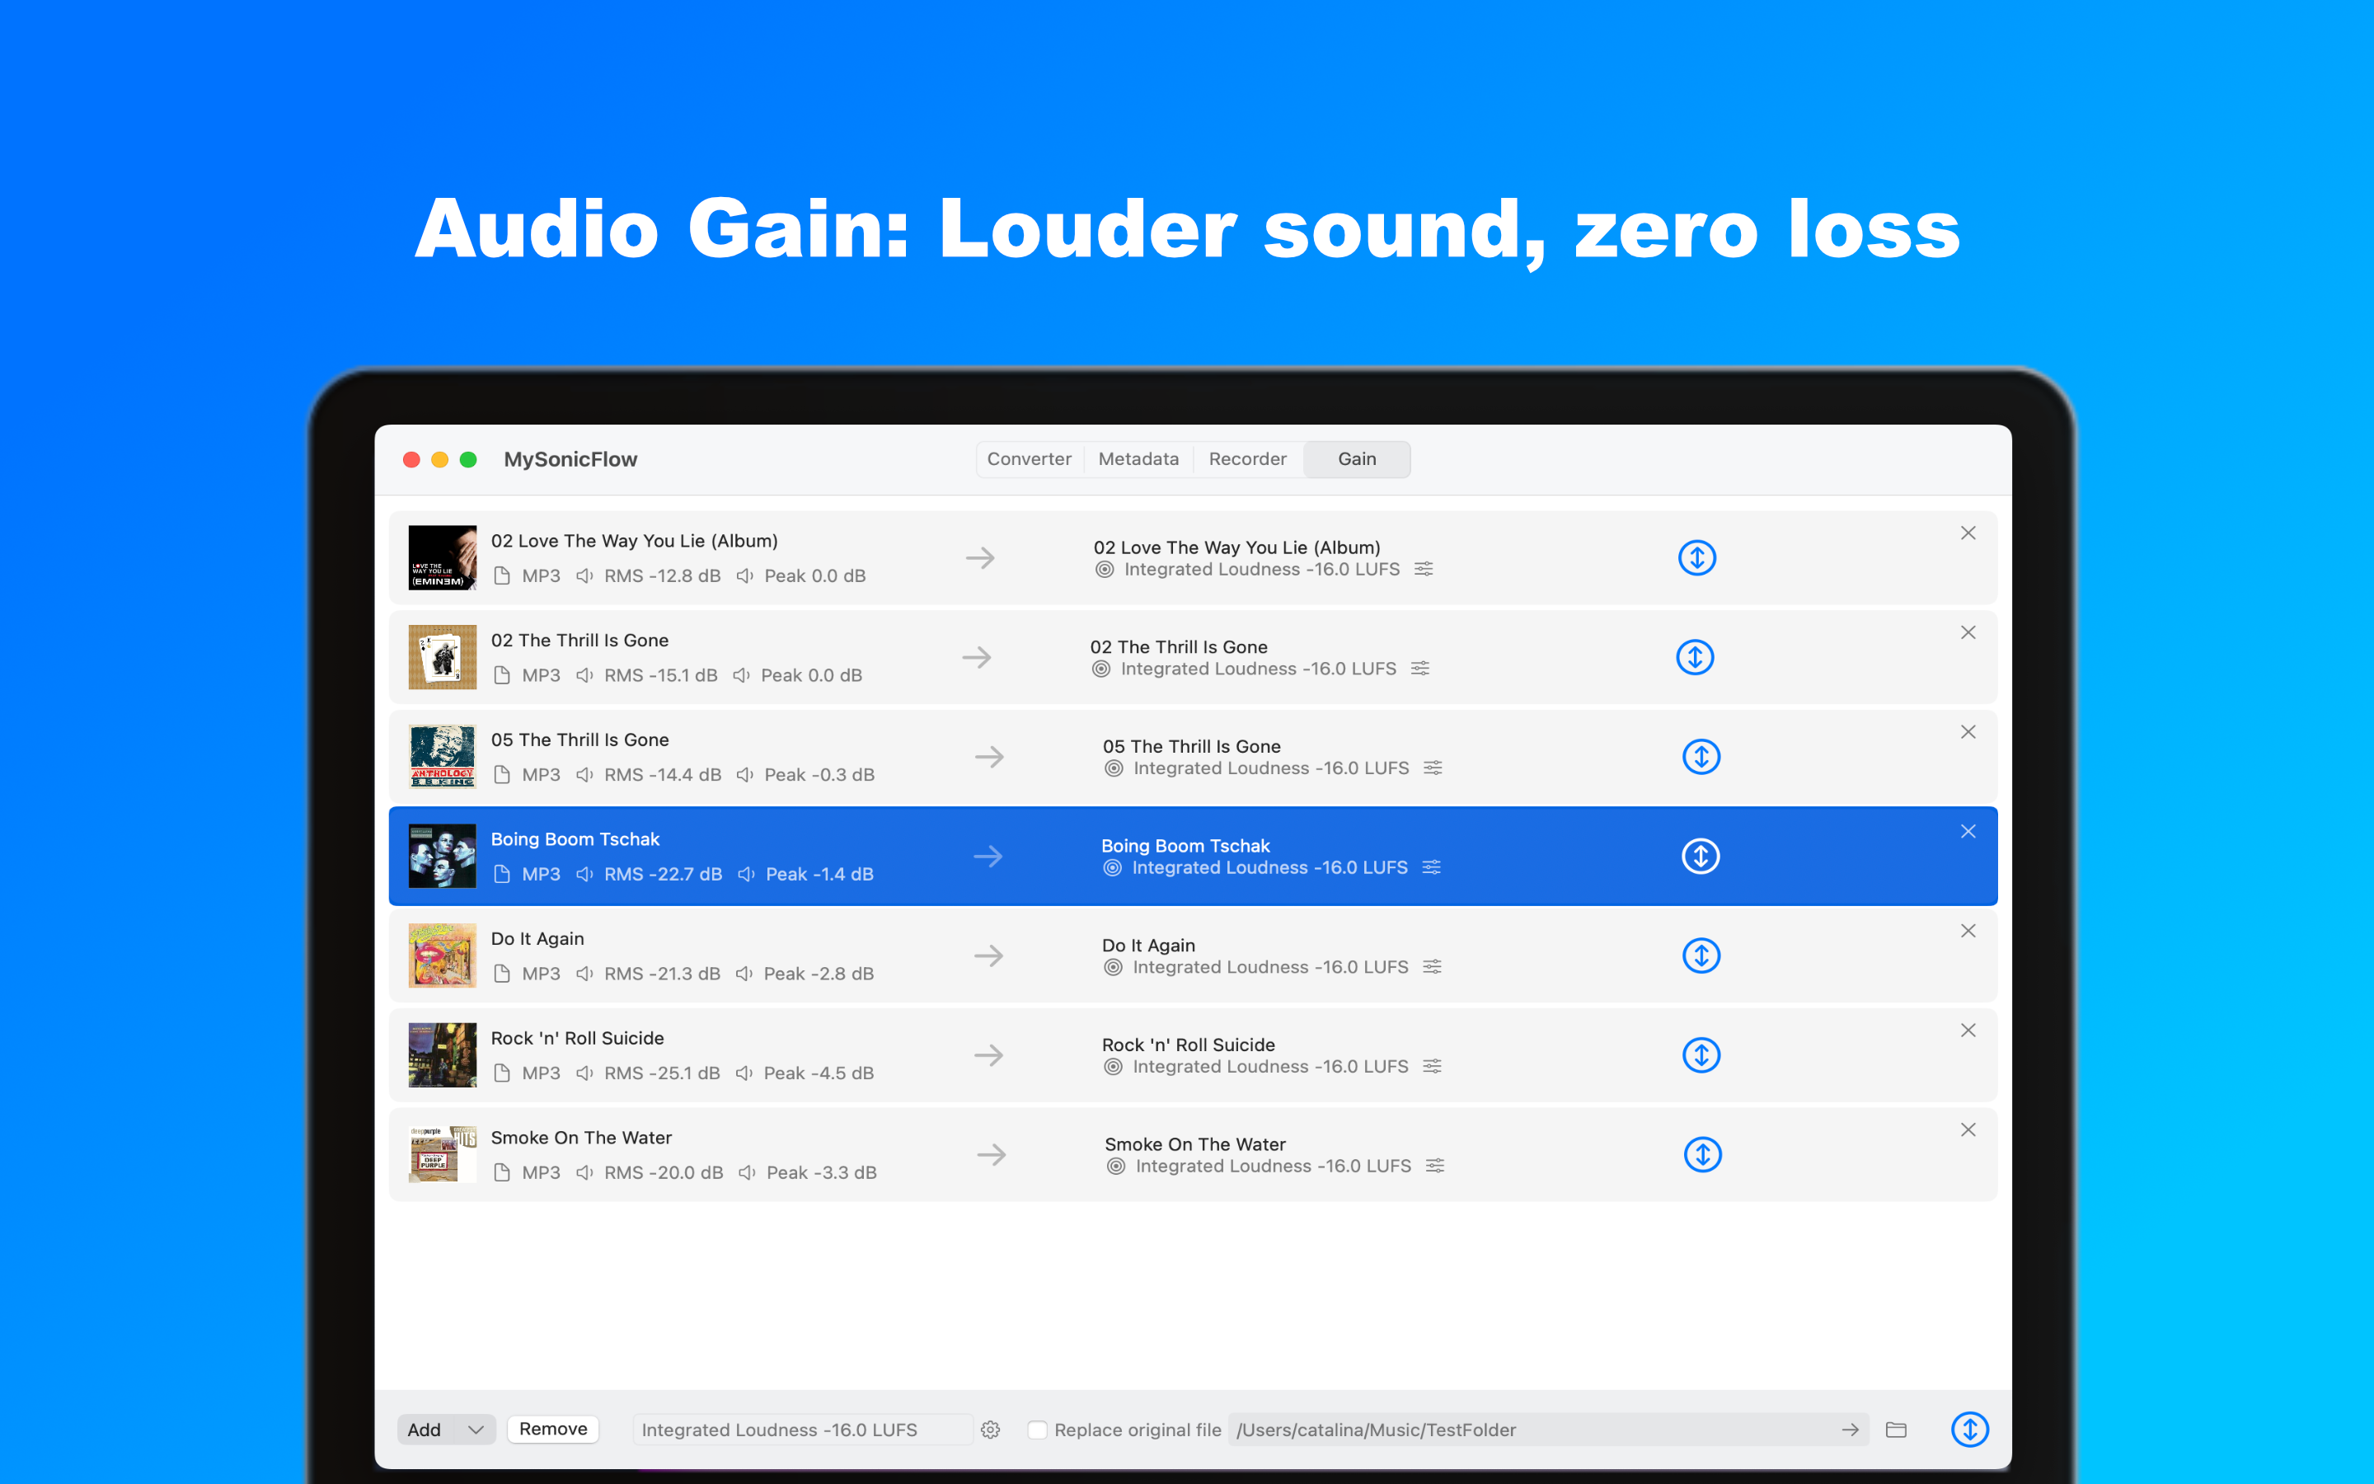
Task: Apply gain to 05 The Thrill Is Gone
Action: (1701, 757)
